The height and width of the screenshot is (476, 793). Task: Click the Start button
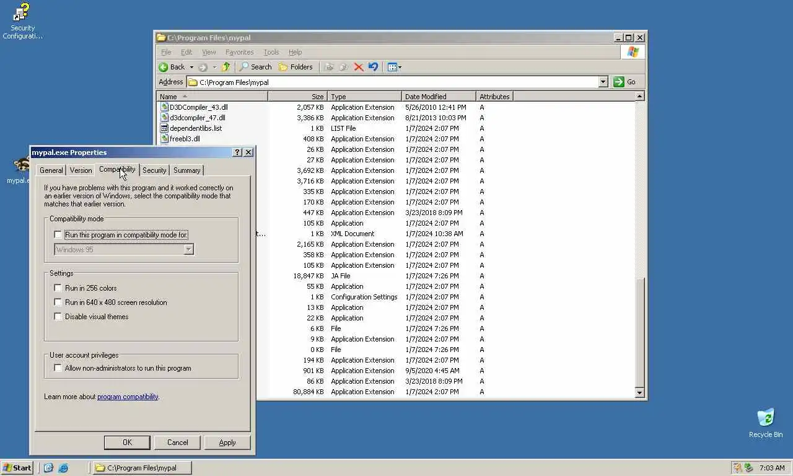click(x=17, y=468)
